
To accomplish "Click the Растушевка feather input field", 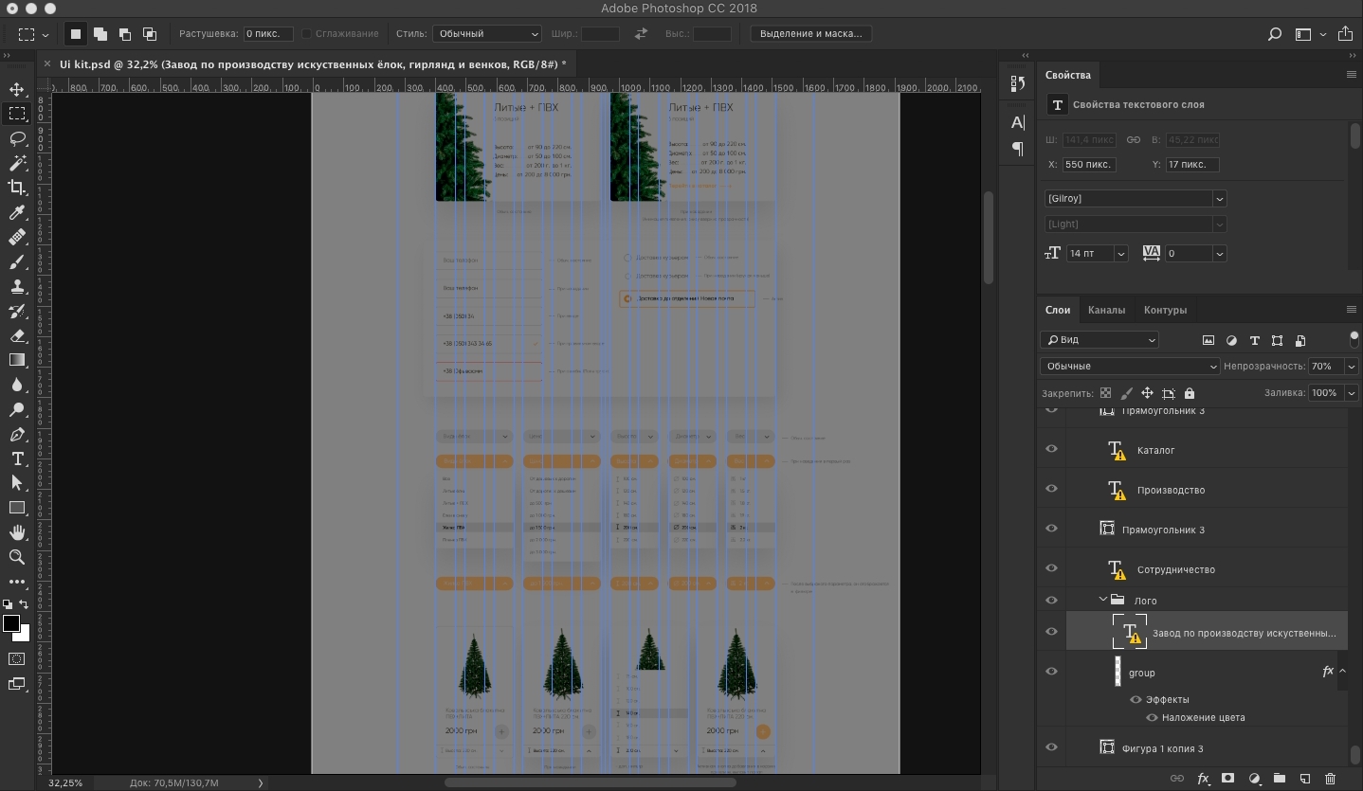I will [268, 34].
